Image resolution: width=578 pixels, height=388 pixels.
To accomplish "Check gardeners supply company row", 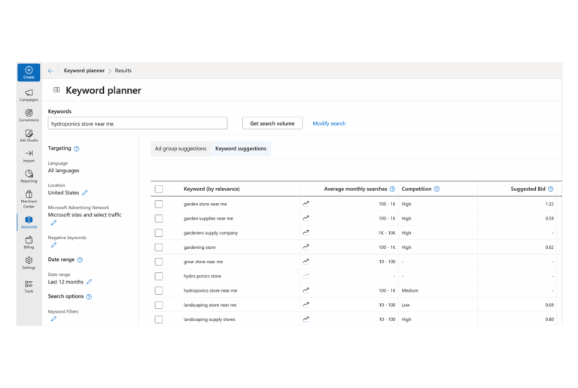I will tap(159, 232).
